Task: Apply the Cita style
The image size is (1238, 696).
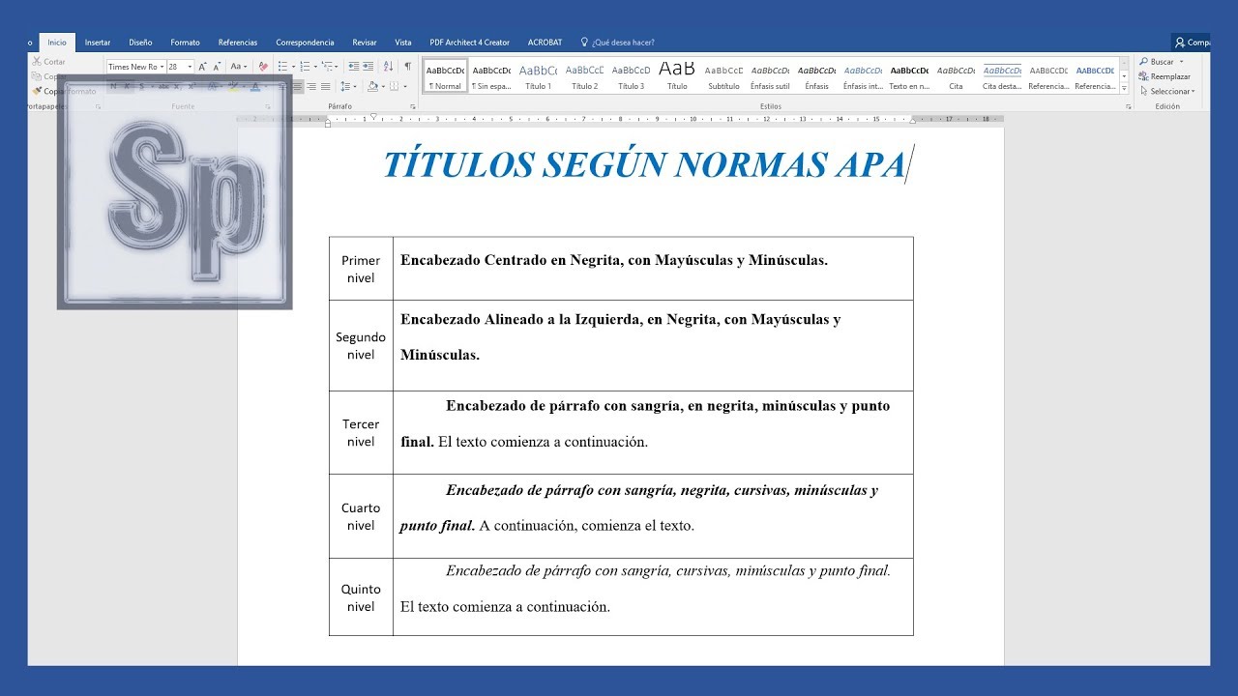Action: [x=956, y=75]
